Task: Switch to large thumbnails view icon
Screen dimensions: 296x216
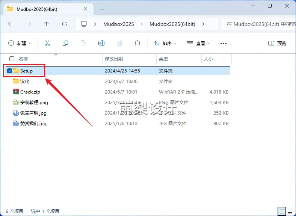Action: click(290, 211)
